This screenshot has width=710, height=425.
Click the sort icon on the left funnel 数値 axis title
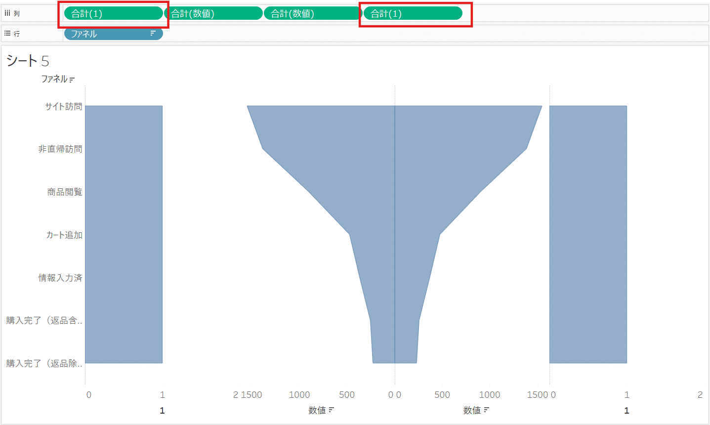(331, 410)
